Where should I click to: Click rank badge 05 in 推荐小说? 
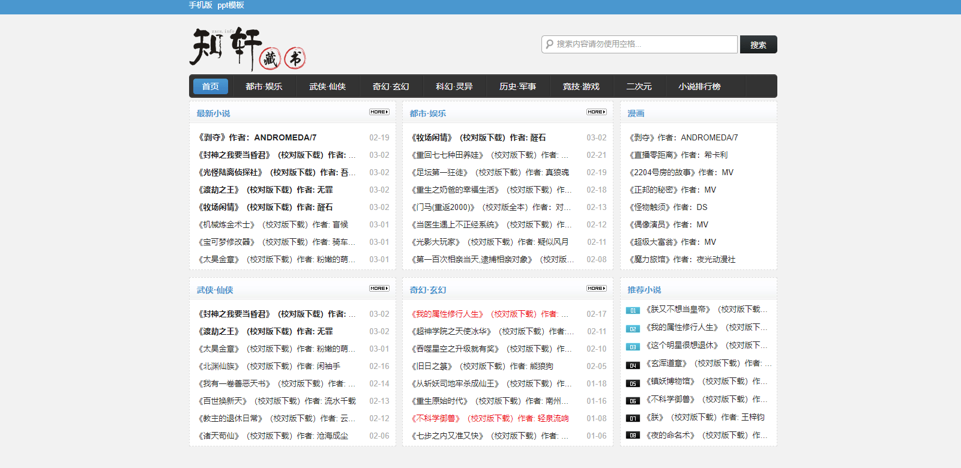tap(633, 383)
